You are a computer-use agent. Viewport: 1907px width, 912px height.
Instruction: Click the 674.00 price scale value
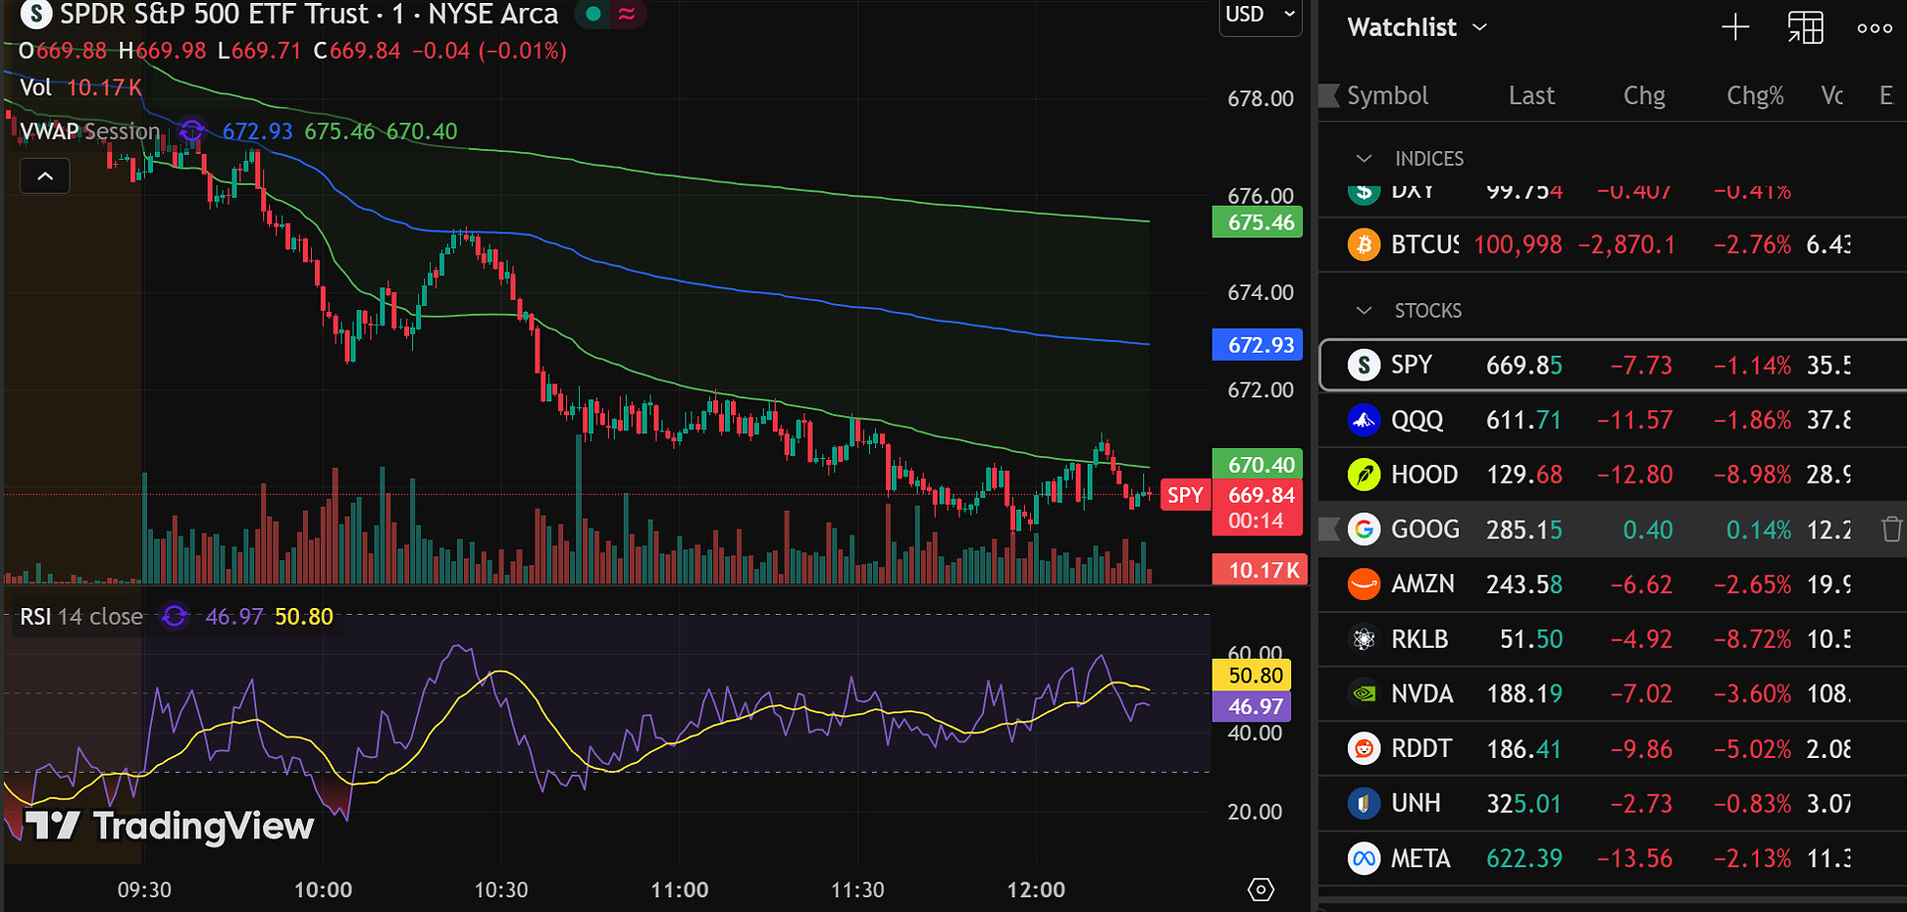[1260, 292]
